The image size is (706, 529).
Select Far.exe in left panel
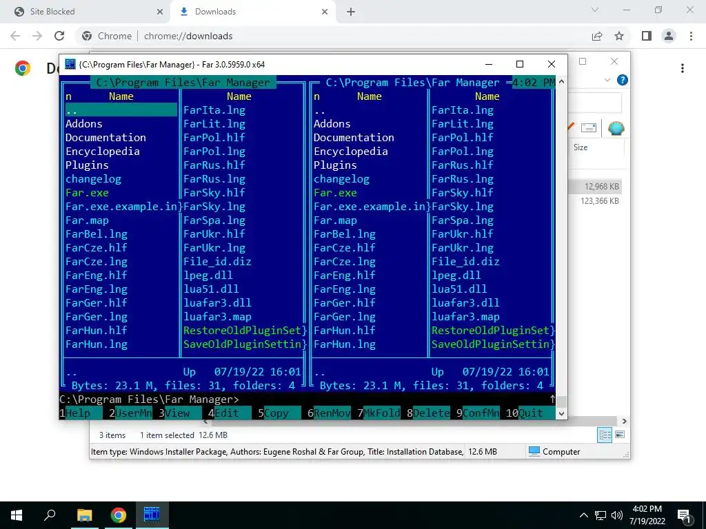87,193
